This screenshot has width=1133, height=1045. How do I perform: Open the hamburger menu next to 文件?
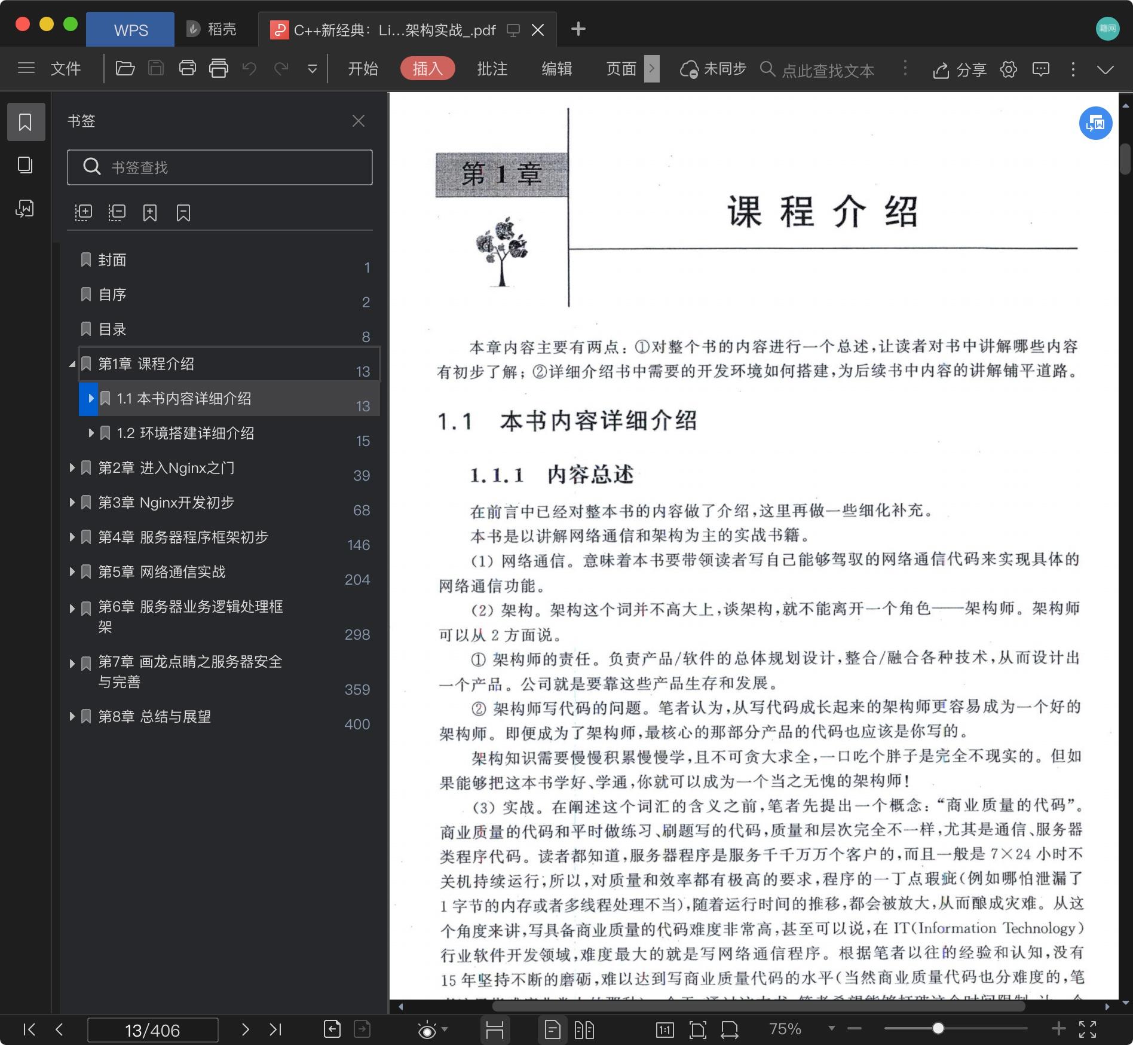click(x=26, y=69)
